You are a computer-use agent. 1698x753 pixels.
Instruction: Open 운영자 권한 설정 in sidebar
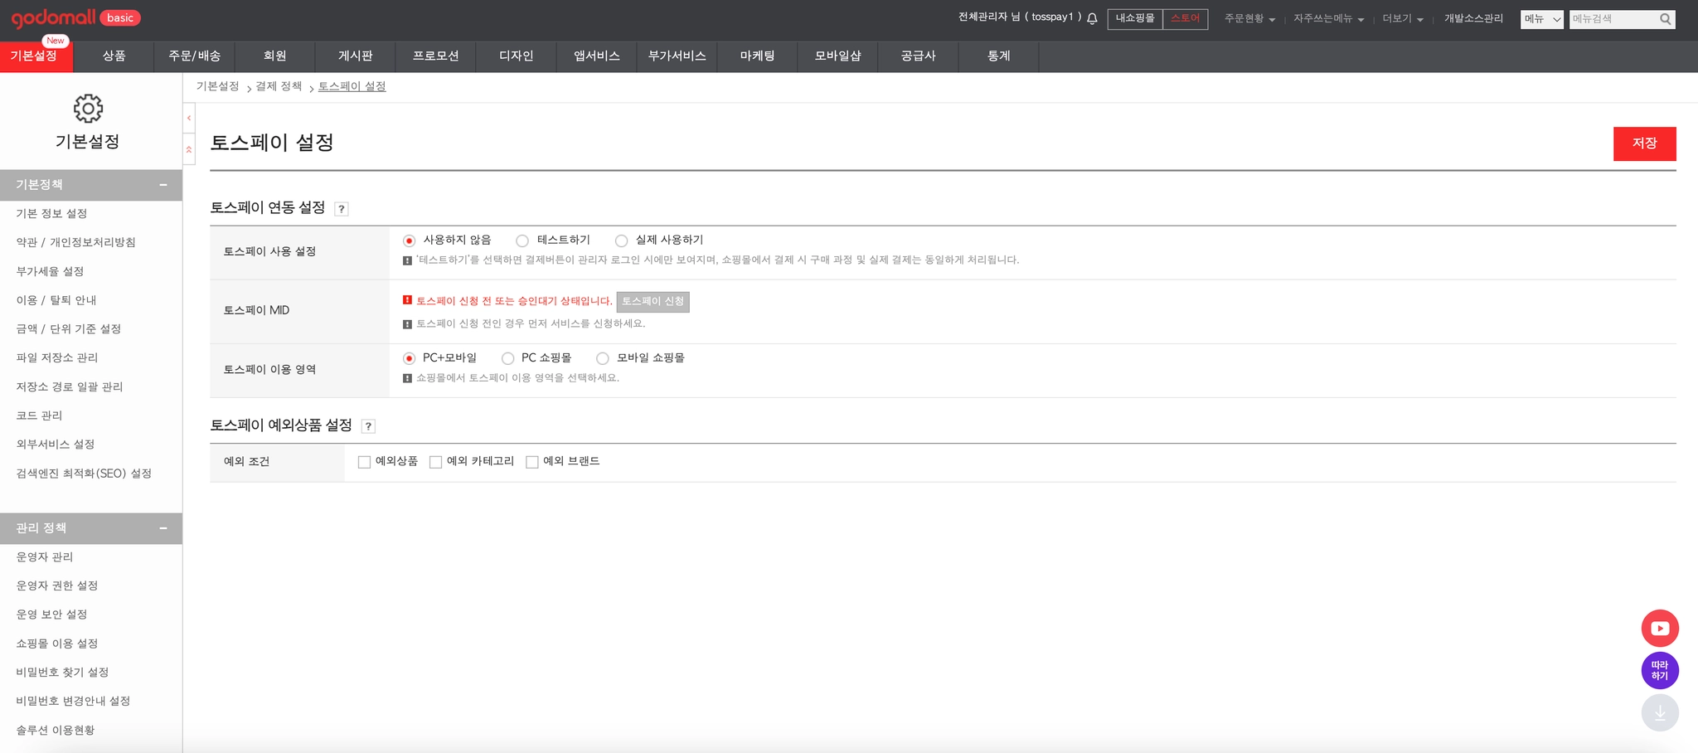(x=57, y=586)
